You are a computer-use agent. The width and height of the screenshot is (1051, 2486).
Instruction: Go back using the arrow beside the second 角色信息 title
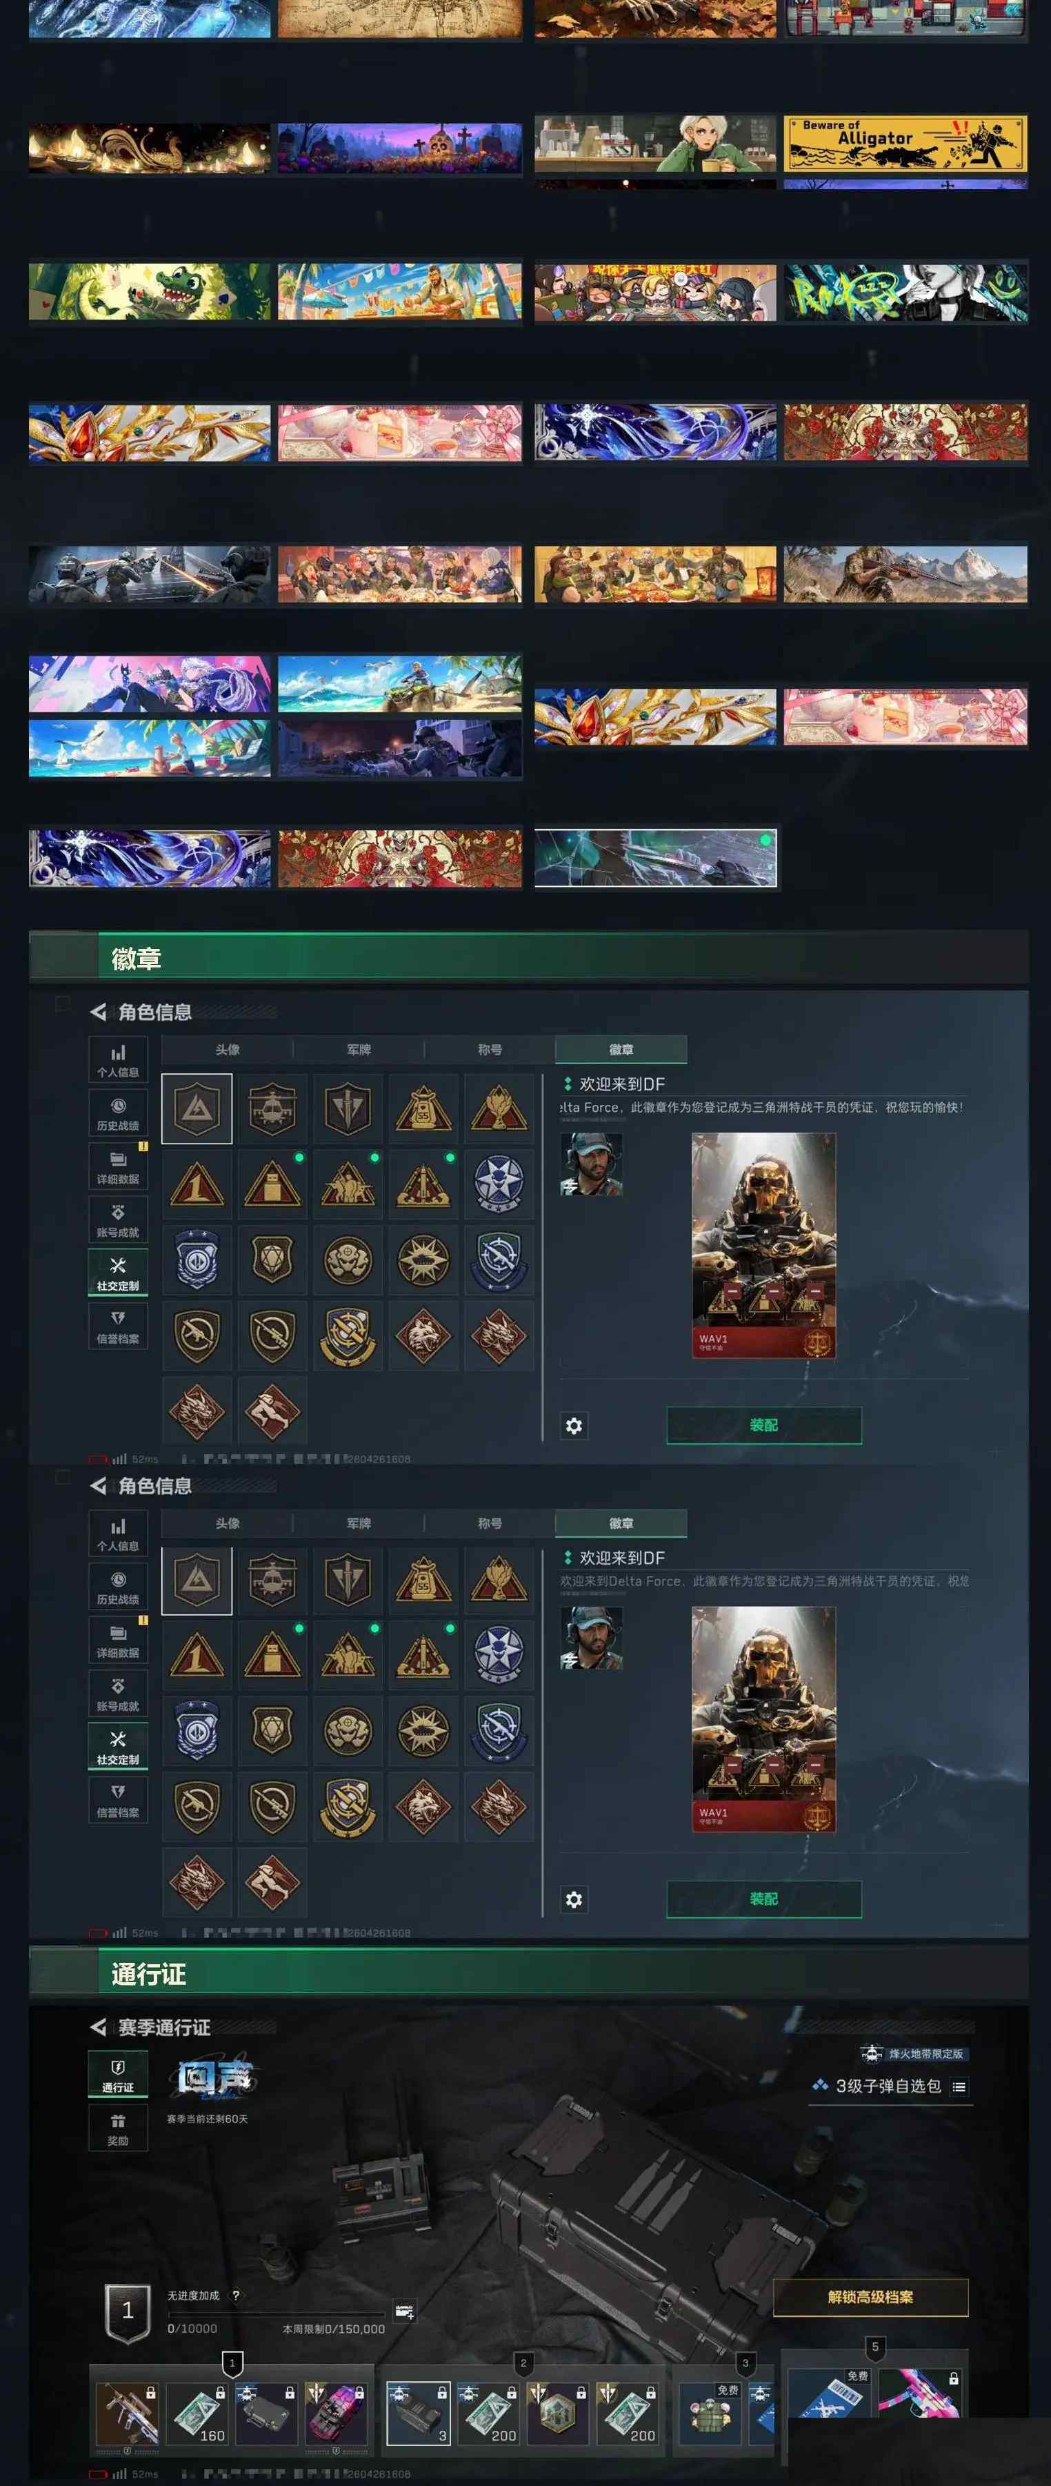(x=99, y=1485)
